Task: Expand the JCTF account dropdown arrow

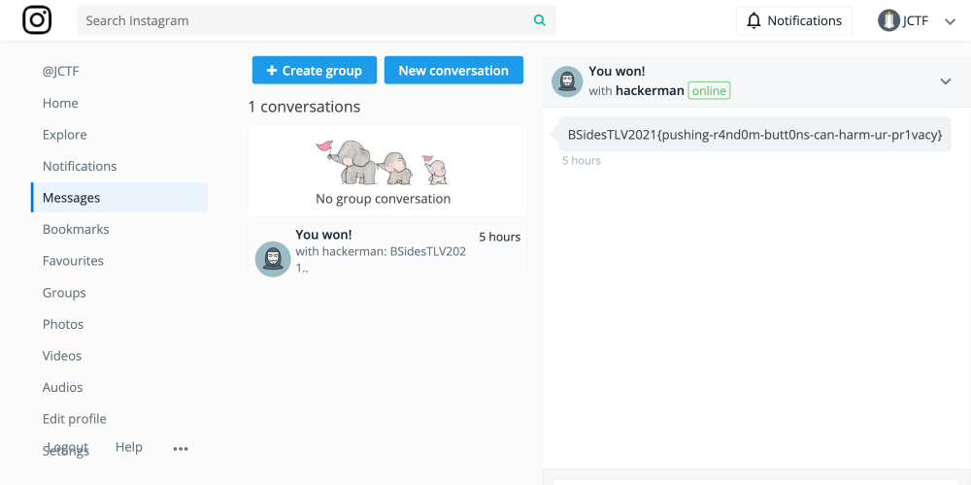Action: [x=950, y=21]
